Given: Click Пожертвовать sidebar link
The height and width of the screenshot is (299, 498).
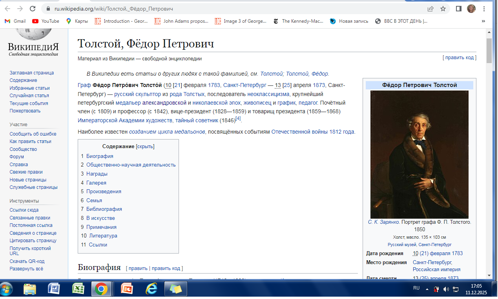Looking at the screenshot, I should point(25,111).
